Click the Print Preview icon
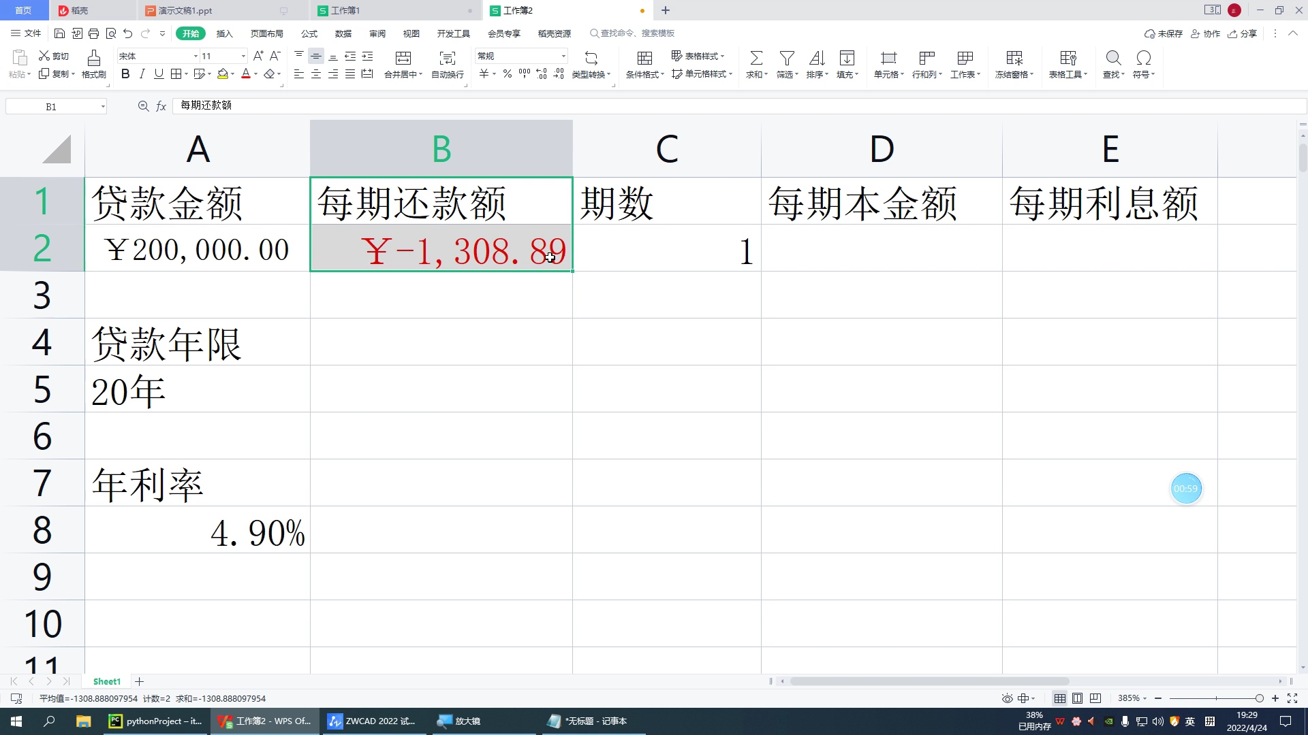Screen dimensions: 1308x735 [110, 33]
